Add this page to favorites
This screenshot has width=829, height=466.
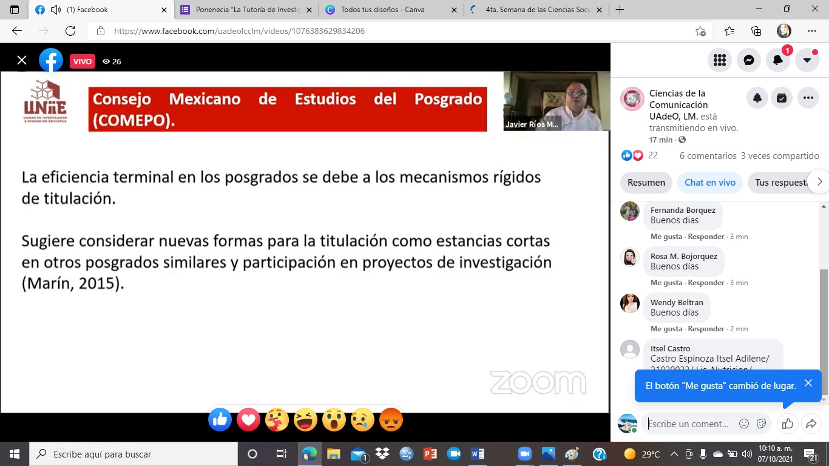(x=700, y=31)
